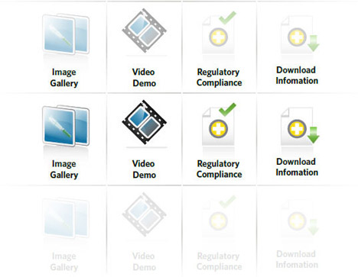Open the top-row Video Demo text label
The height and width of the screenshot is (277, 358).
point(144,77)
